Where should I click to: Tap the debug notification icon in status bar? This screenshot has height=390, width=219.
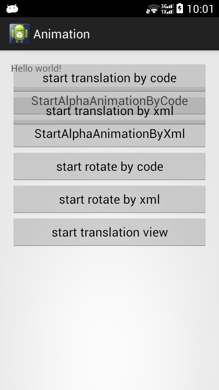click(x=12, y=9)
